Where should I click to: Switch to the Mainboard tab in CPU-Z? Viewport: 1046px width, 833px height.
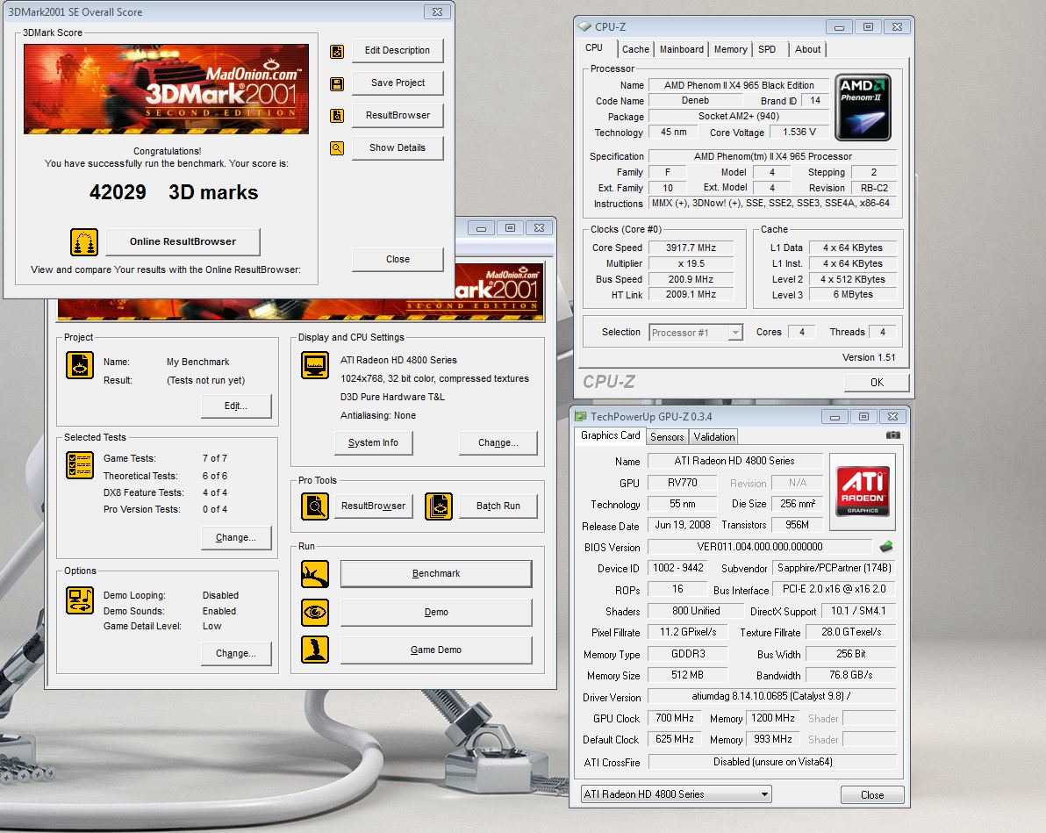click(x=681, y=49)
